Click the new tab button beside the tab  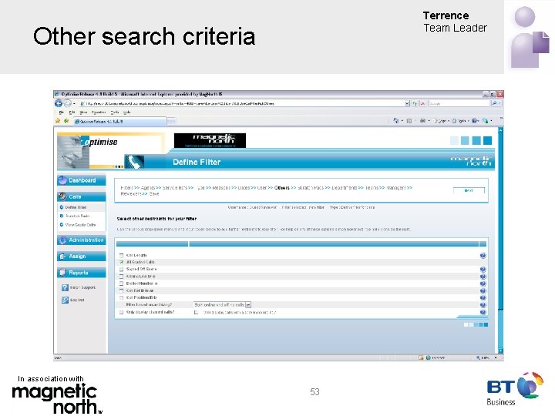pos(171,122)
